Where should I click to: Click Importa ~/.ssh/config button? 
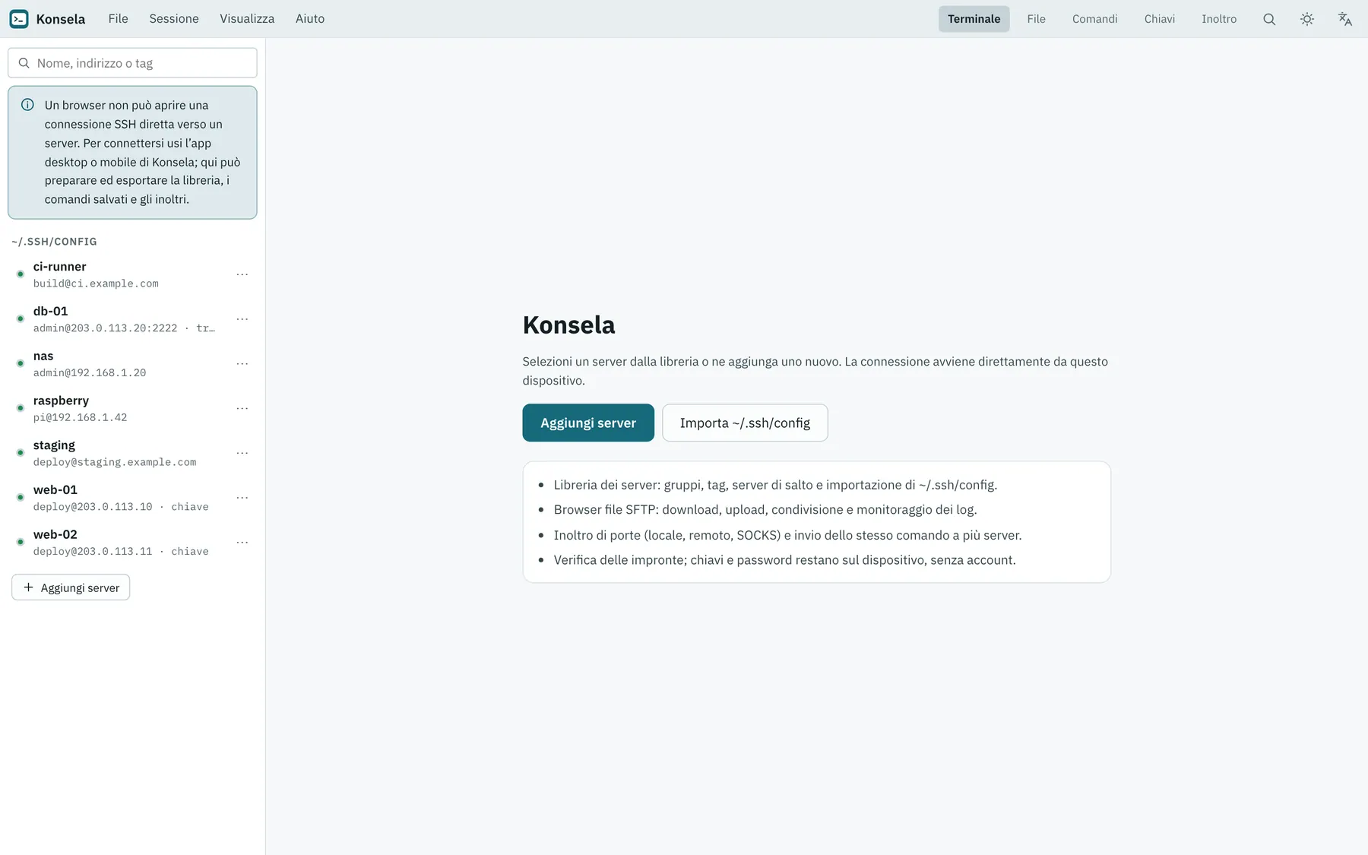[x=745, y=423]
